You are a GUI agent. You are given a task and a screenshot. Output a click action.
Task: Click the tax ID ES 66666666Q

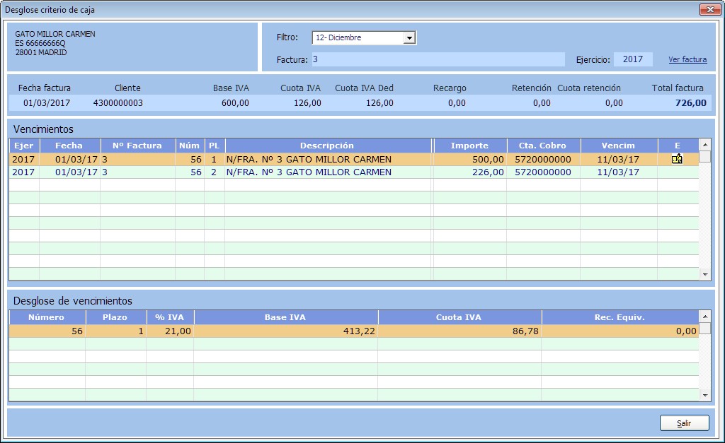40,43
